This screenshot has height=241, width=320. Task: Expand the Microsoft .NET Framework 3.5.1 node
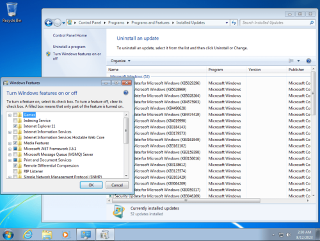click(x=10, y=149)
